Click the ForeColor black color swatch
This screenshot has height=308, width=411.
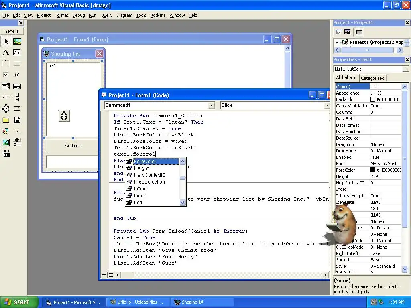point(373,170)
